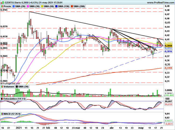Click the 0,45 price axis label
The image size is (175, 130).
pos(167,23)
